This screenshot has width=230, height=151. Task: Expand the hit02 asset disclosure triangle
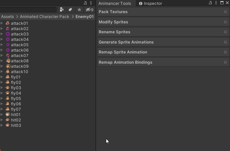pos(2,120)
